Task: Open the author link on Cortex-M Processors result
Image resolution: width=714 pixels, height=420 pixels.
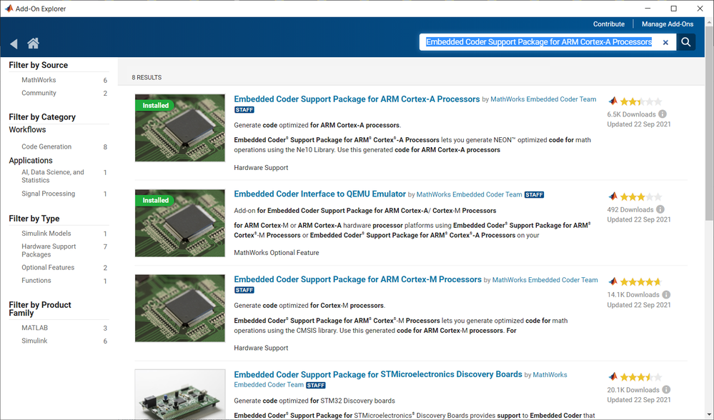Action: click(545, 280)
